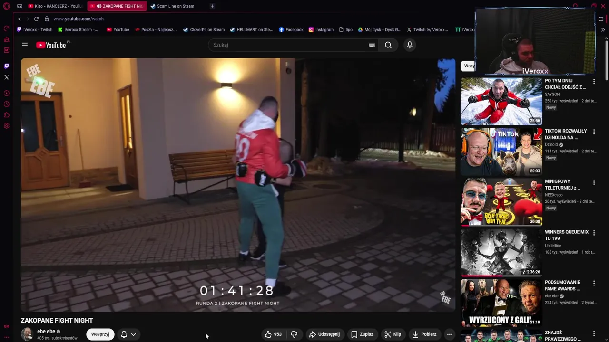
Task: Open PO TYM DNIU skiing thumbnail
Action: (x=501, y=101)
